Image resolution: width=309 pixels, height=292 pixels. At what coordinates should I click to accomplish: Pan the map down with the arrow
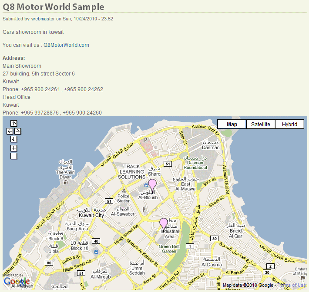click(x=13, y=139)
